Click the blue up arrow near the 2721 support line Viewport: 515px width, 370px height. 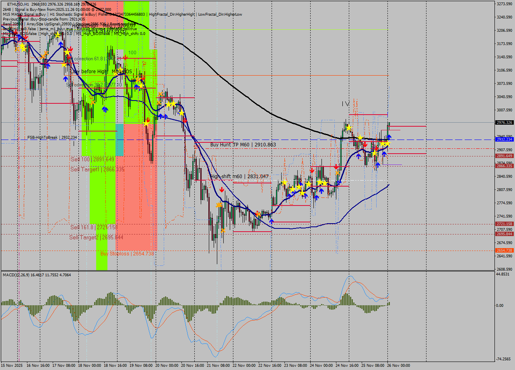click(272, 221)
